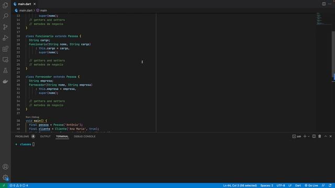Open the Remote Explorer view
This screenshot has width=335, height=188.
point(5,60)
